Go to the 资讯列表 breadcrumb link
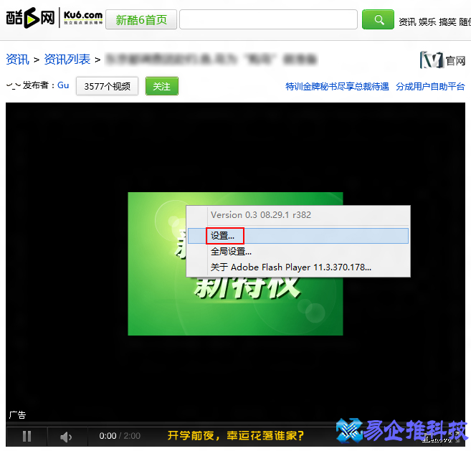This screenshot has height=451, width=471. coord(67,60)
